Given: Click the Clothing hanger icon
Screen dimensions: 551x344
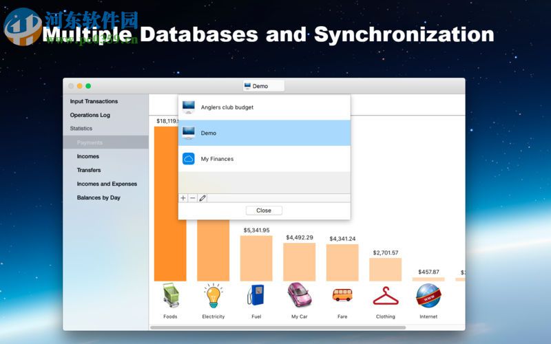Looking at the screenshot, I should tap(386, 296).
